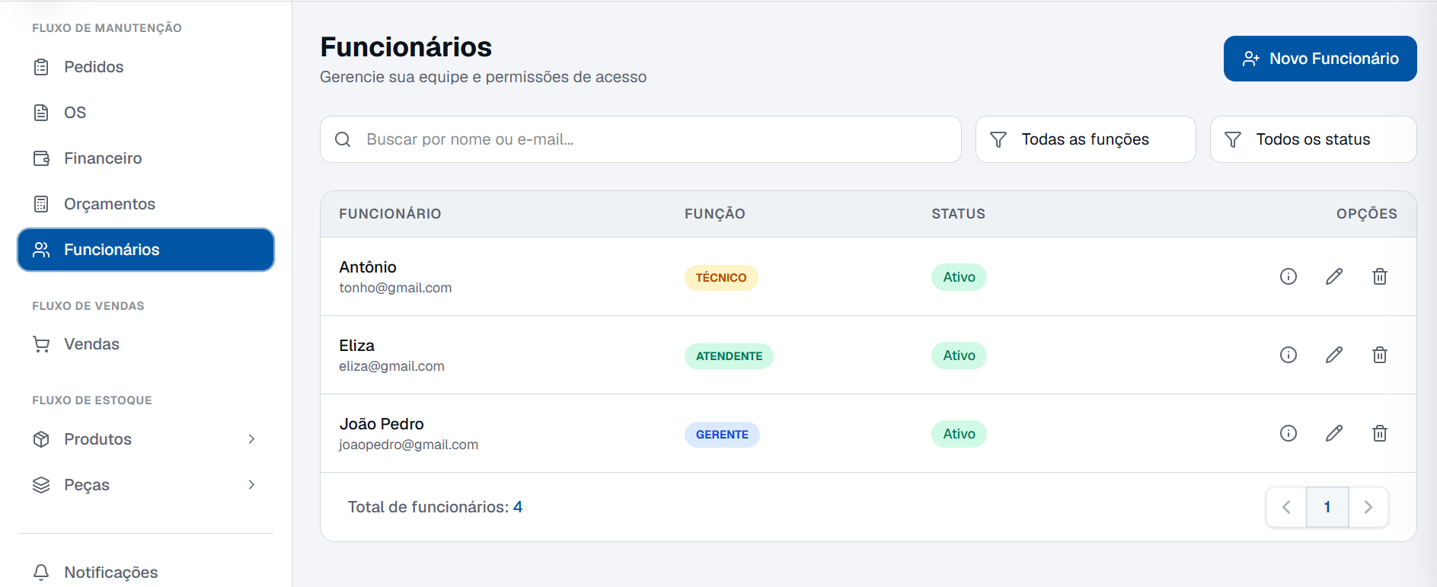The height and width of the screenshot is (587, 1437).
Task: Go to the OS section
Action: tap(145, 113)
